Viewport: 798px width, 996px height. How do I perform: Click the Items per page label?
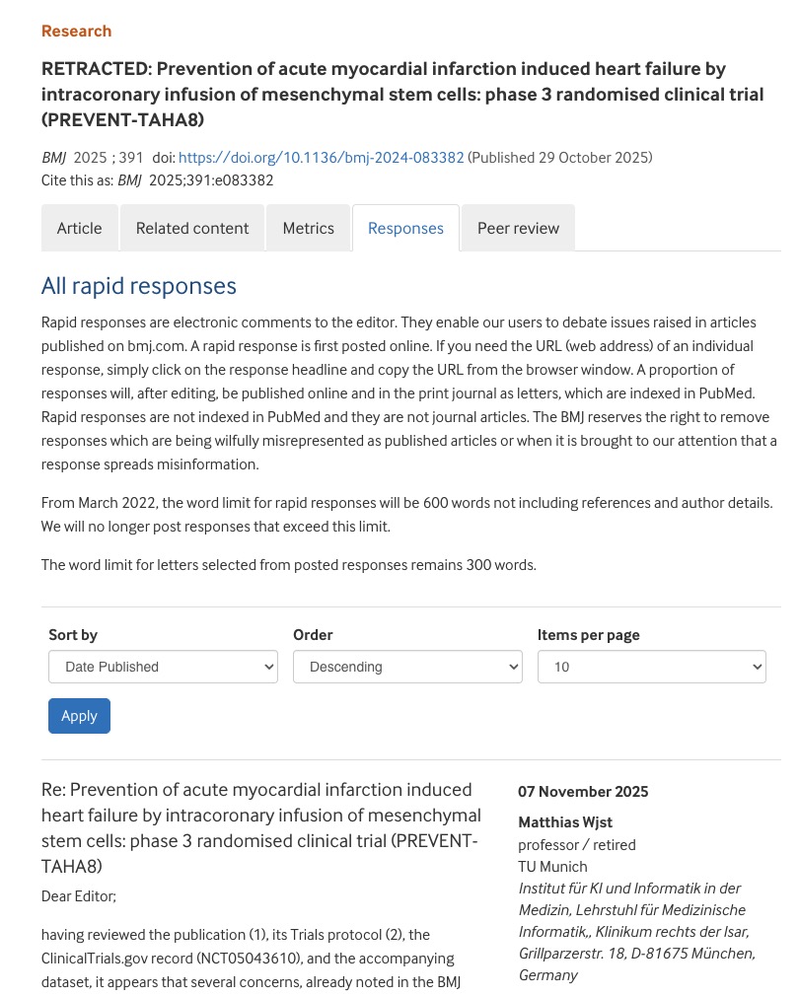tap(588, 635)
